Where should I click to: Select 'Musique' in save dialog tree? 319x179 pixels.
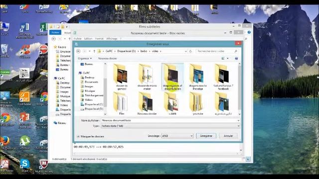pyautogui.click(x=90, y=91)
